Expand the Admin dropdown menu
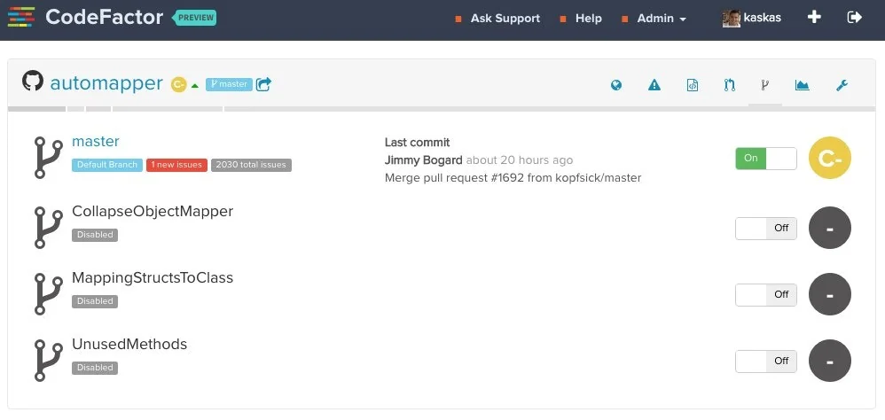Image resolution: width=885 pixels, height=420 pixels. (x=661, y=19)
